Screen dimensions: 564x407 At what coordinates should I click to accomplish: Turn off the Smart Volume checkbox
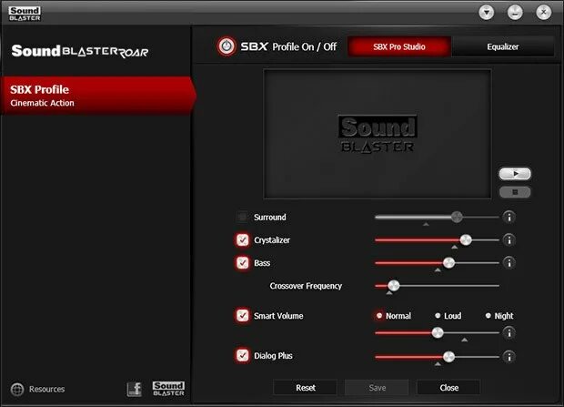click(243, 316)
